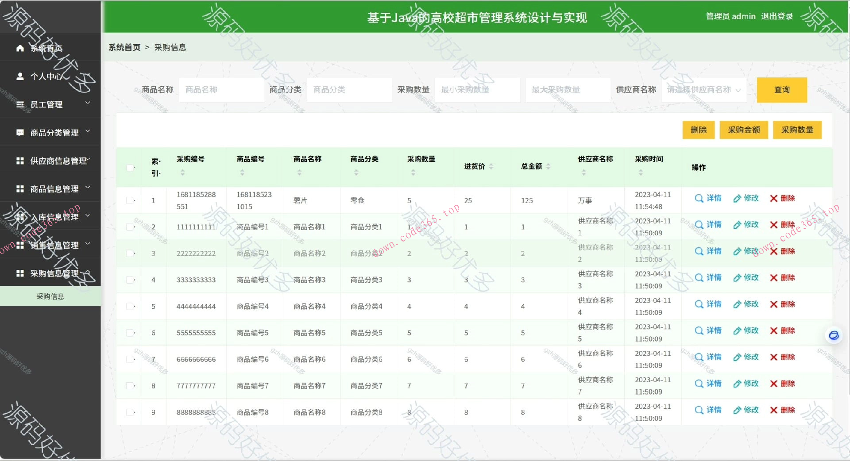The height and width of the screenshot is (461, 850).
Task: Click the floating chat icon on right edge
Action: coord(834,336)
